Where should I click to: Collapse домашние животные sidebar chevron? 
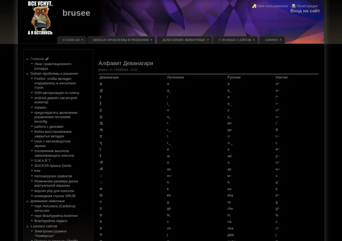click(27, 201)
